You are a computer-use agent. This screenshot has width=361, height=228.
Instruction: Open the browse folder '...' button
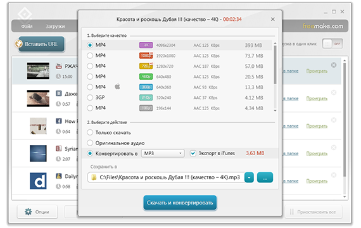click(x=265, y=177)
